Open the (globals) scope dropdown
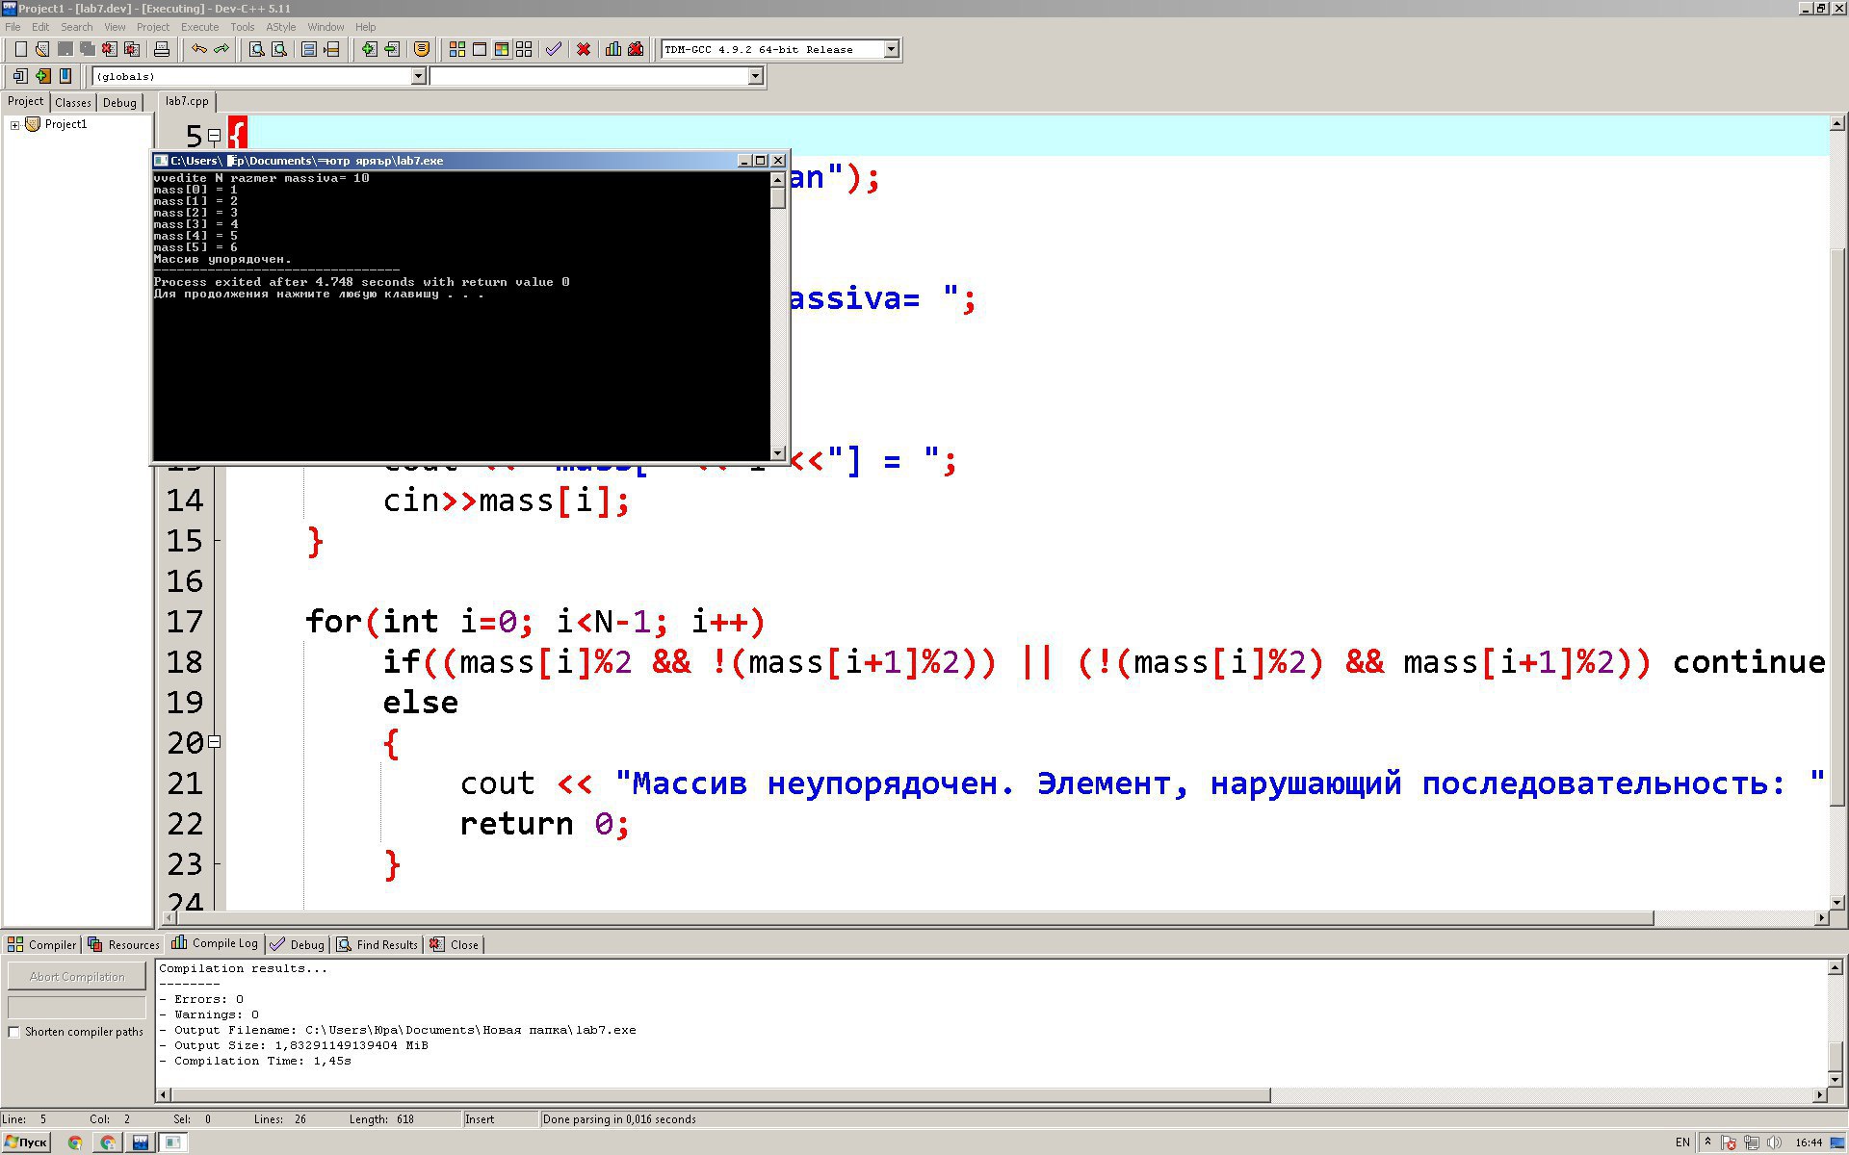 tap(418, 76)
